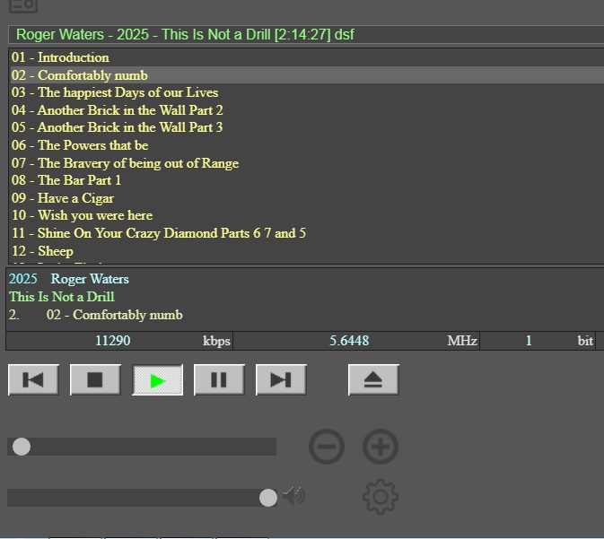Click the playback position slider handle

click(x=22, y=447)
